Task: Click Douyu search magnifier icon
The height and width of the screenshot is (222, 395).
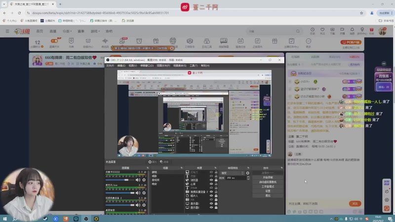Action: [x=298, y=31]
